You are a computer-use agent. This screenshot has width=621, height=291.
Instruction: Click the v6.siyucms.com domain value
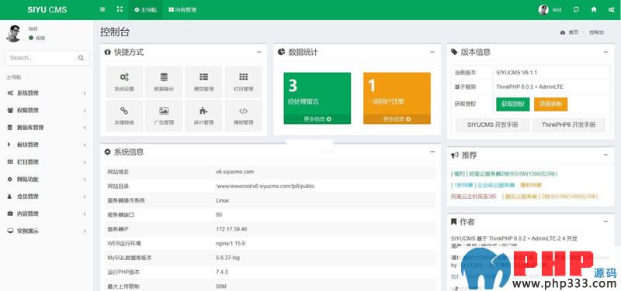coord(235,172)
